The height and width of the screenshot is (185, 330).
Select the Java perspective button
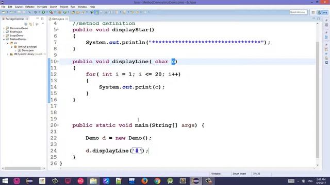(323, 12)
